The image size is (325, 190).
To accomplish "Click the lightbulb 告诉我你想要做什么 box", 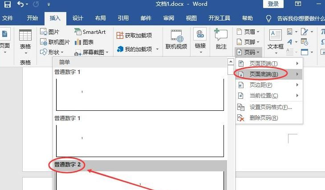I will point(295,19).
